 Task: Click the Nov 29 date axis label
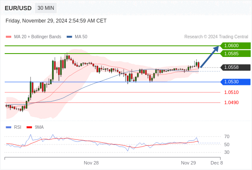point(188,163)
